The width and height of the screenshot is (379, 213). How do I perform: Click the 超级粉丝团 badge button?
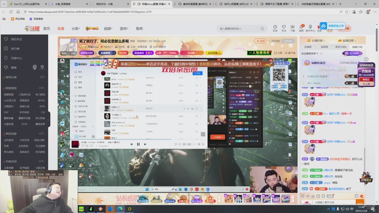point(87,53)
